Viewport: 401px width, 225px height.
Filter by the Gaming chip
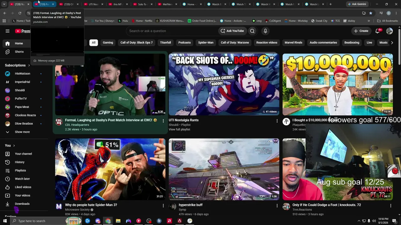[108, 42]
